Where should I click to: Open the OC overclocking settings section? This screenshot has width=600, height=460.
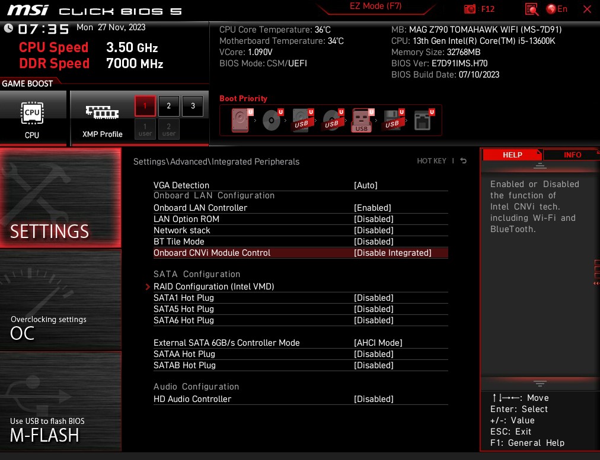[x=60, y=300]
